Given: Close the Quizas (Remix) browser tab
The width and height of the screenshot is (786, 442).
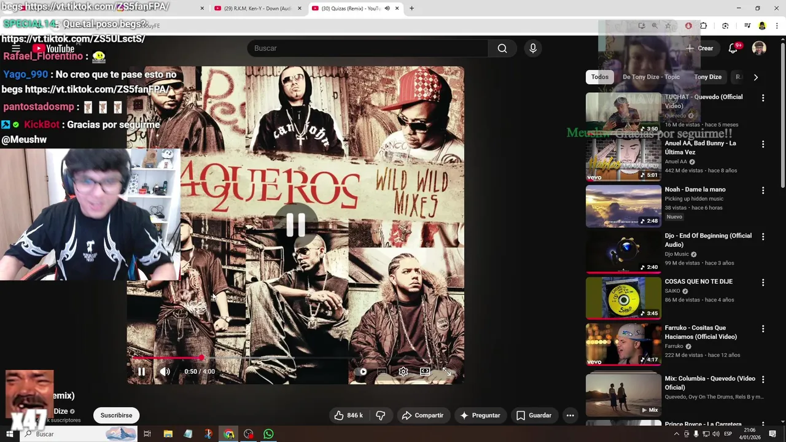Looking at the screenshot, I should [397, 9].
